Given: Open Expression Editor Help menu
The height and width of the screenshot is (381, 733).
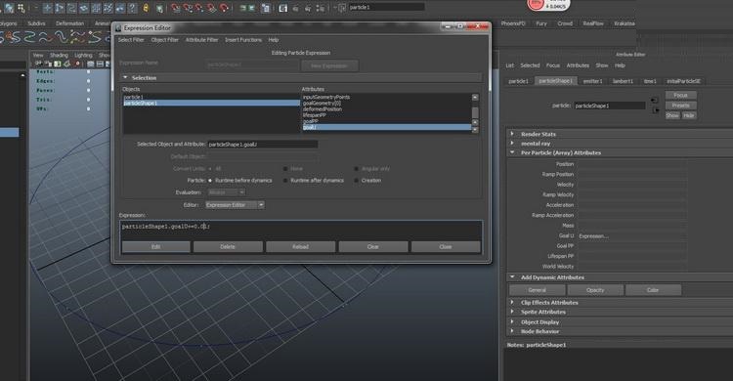Looking at the screenshot, I should [x=274, y=40].
